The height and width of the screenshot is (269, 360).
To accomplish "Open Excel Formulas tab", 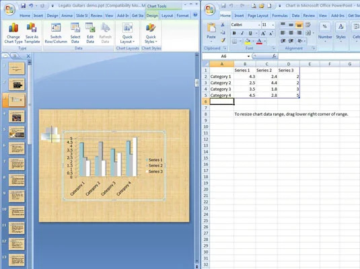I will pyautogui.click(x=280, y=15).
